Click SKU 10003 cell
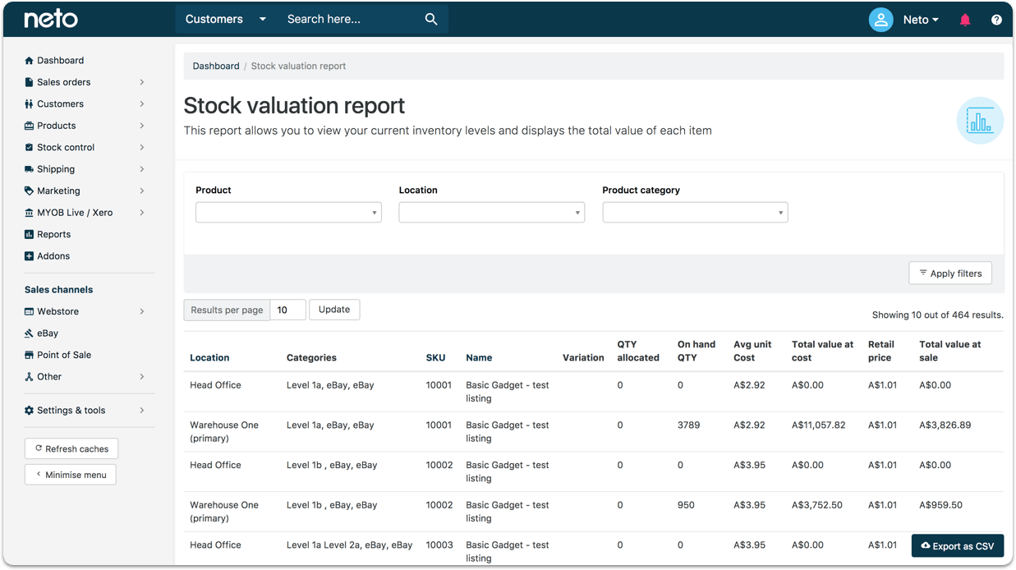1016x570 pixels. [x=439, y=545]
